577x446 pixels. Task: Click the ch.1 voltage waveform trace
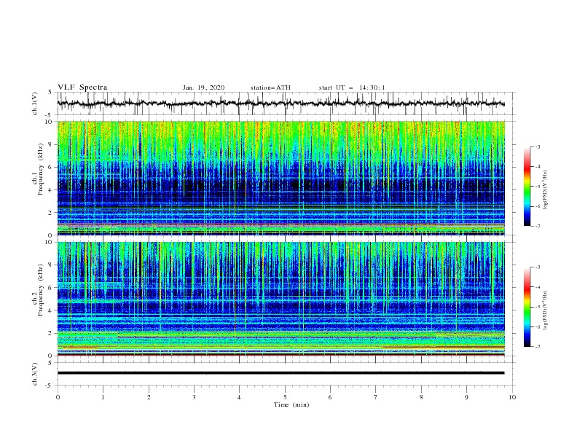[x=280, y=103]
